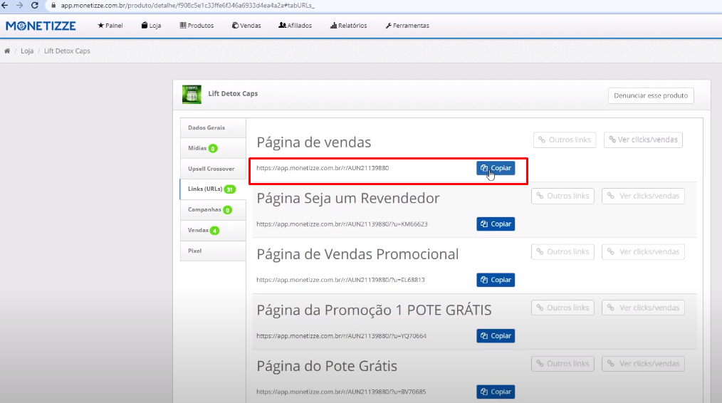Click Outros links for Página de vendas

[565, 140]
